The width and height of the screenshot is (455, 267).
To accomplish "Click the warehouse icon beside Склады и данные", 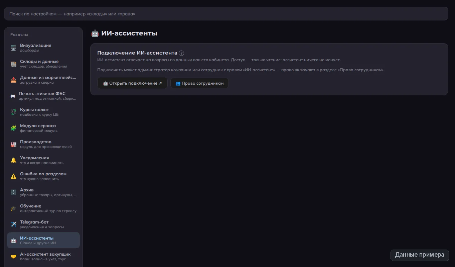I will [x=13, y=64].
